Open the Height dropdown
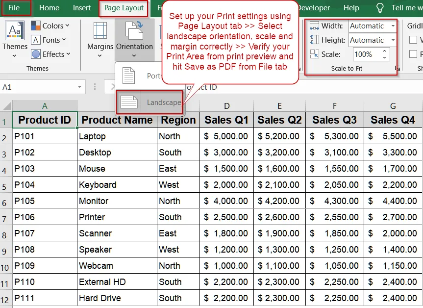 tap(393, 40)
